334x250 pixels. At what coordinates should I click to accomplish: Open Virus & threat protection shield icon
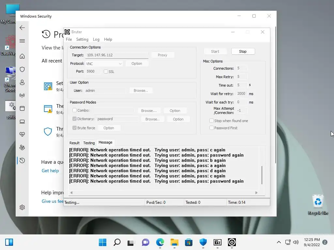(22, 69)
